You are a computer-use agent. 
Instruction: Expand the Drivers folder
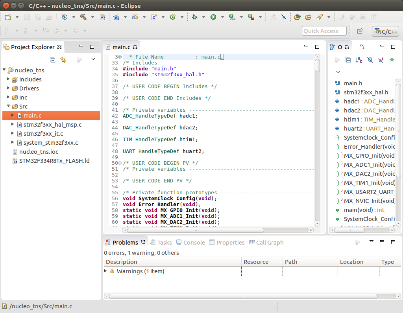tap(9, 88)
